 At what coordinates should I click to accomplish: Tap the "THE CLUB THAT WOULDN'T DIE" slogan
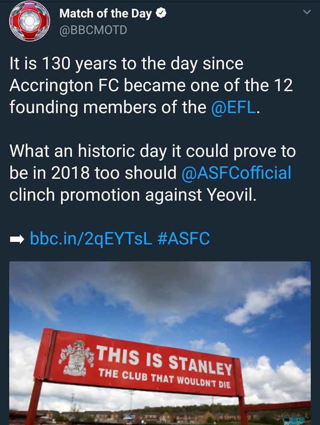coord(164,378)
